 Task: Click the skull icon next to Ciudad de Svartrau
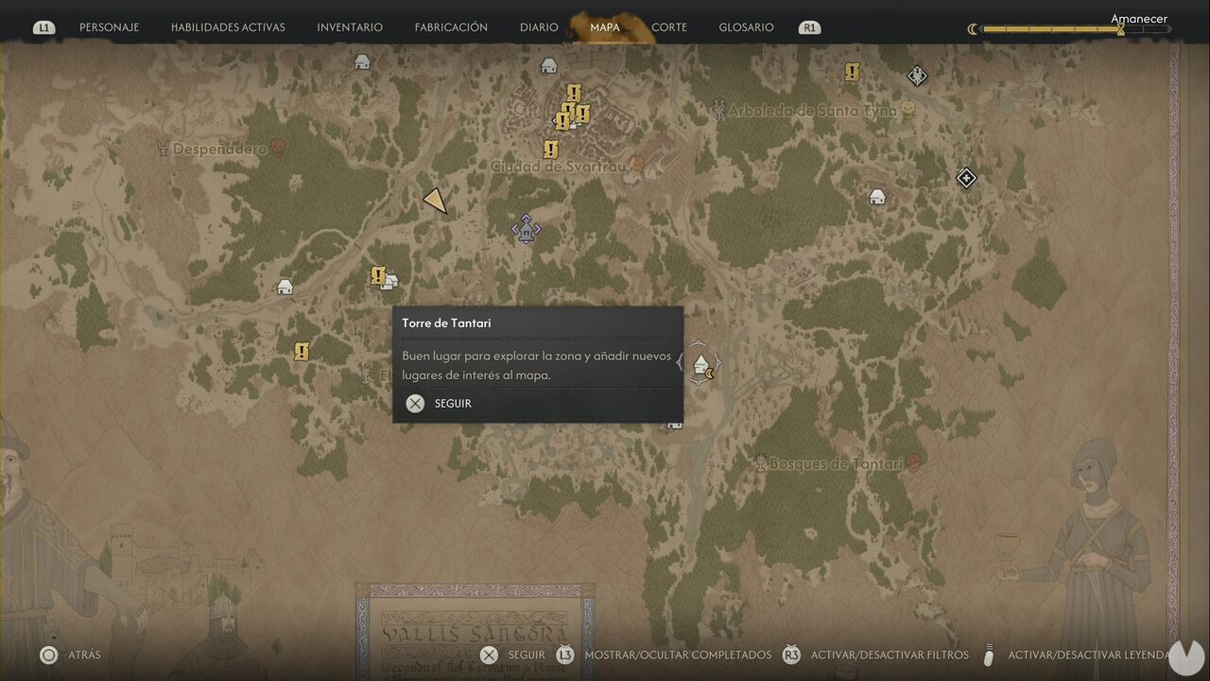636,166
